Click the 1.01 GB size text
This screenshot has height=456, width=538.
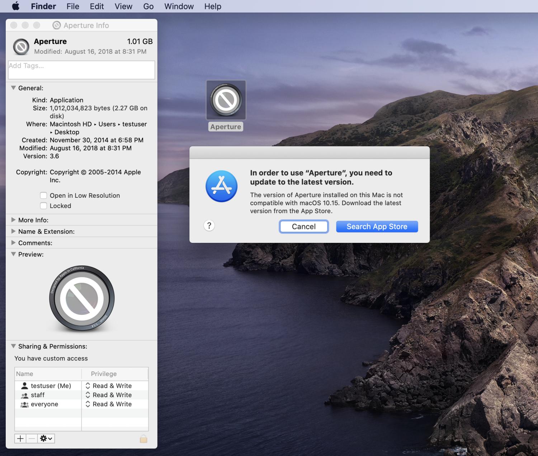coord(140,42)
